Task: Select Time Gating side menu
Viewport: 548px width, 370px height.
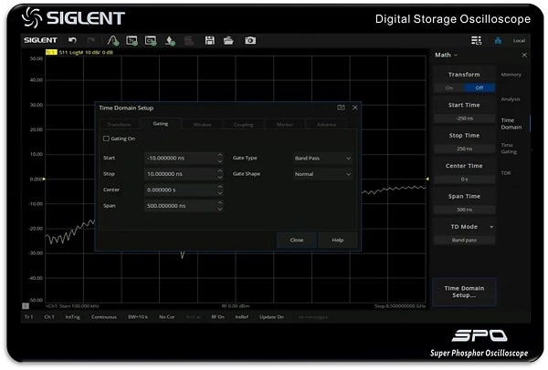Action: point(509,149)
